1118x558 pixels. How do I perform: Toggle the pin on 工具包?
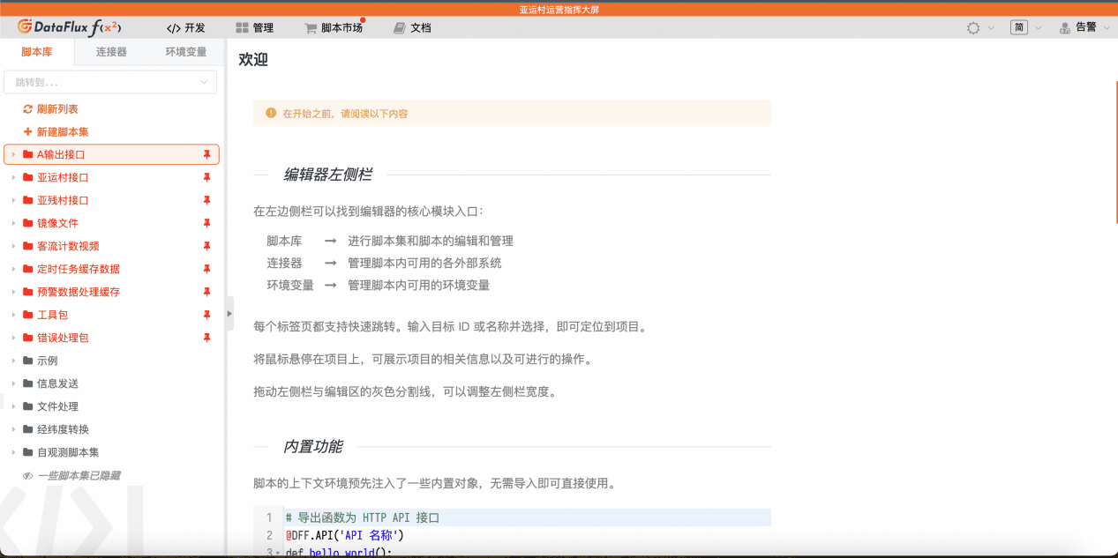coord(207,315)
